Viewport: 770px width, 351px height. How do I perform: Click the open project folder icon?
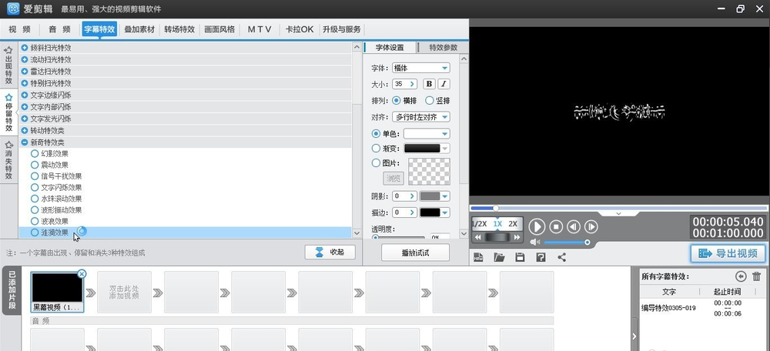click(x=499, y=257)
